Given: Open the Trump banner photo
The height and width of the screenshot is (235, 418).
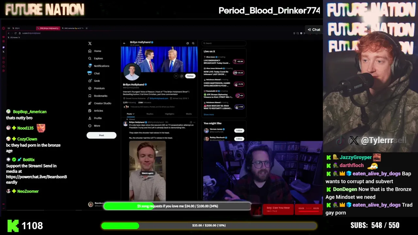Looking at the screenshot, I should click(x=159, y=59).
